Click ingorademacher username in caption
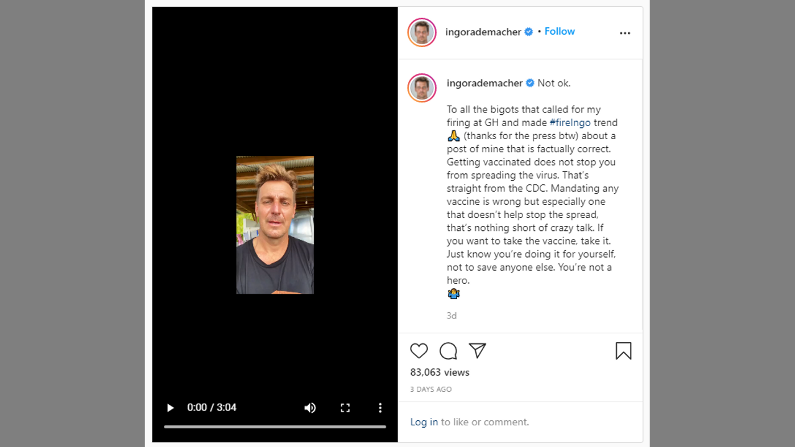The image size is (795, 447). pos(484,83)
